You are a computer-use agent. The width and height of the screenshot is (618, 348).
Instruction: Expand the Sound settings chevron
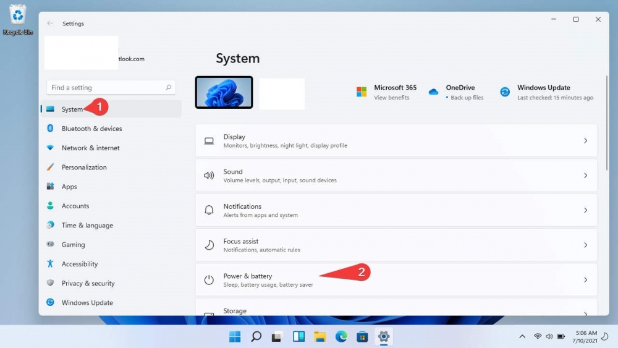(585, 176)
